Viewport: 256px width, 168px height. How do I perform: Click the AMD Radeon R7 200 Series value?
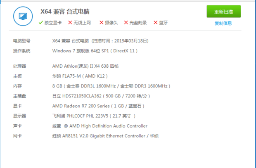click(x=98, y=106)
